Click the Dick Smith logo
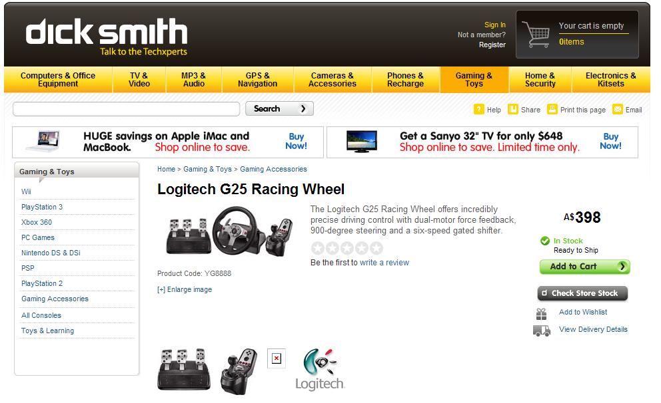Viewport: 661px width, 403px height. [x=107, y=37]
